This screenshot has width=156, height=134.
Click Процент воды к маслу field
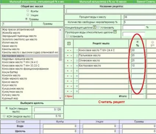(x=140, y=17)
